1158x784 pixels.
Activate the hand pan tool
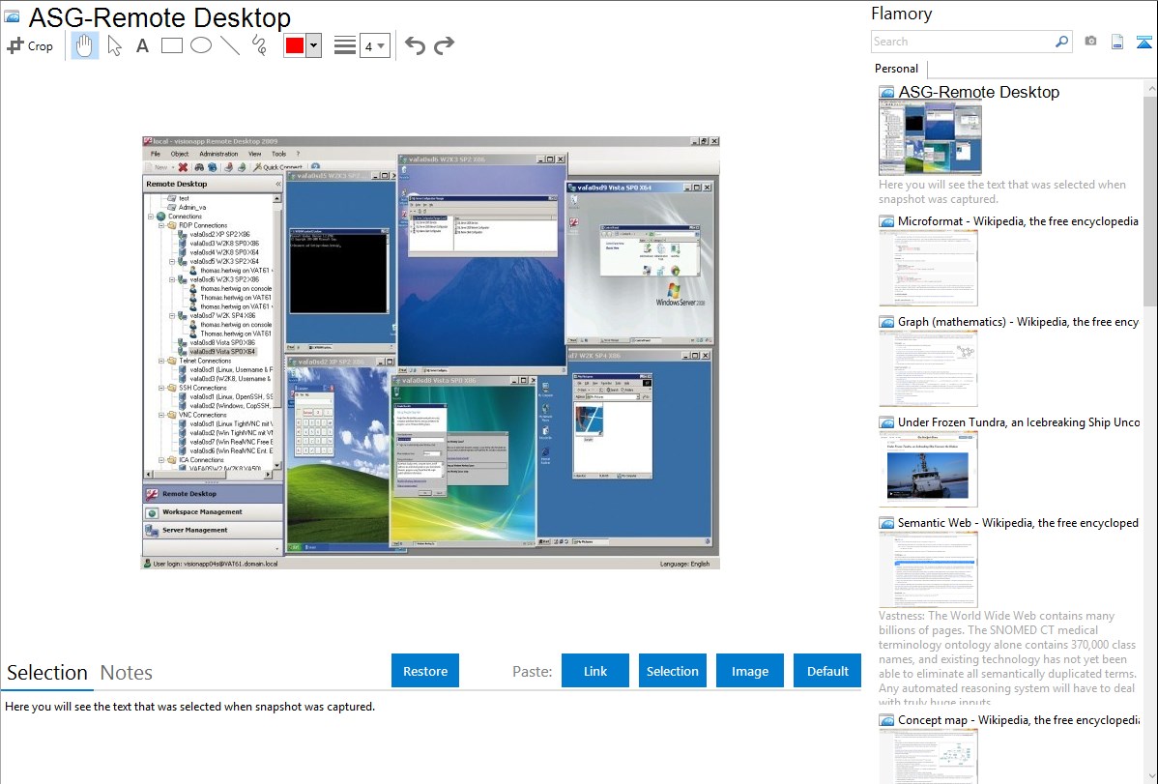(85, 45)
